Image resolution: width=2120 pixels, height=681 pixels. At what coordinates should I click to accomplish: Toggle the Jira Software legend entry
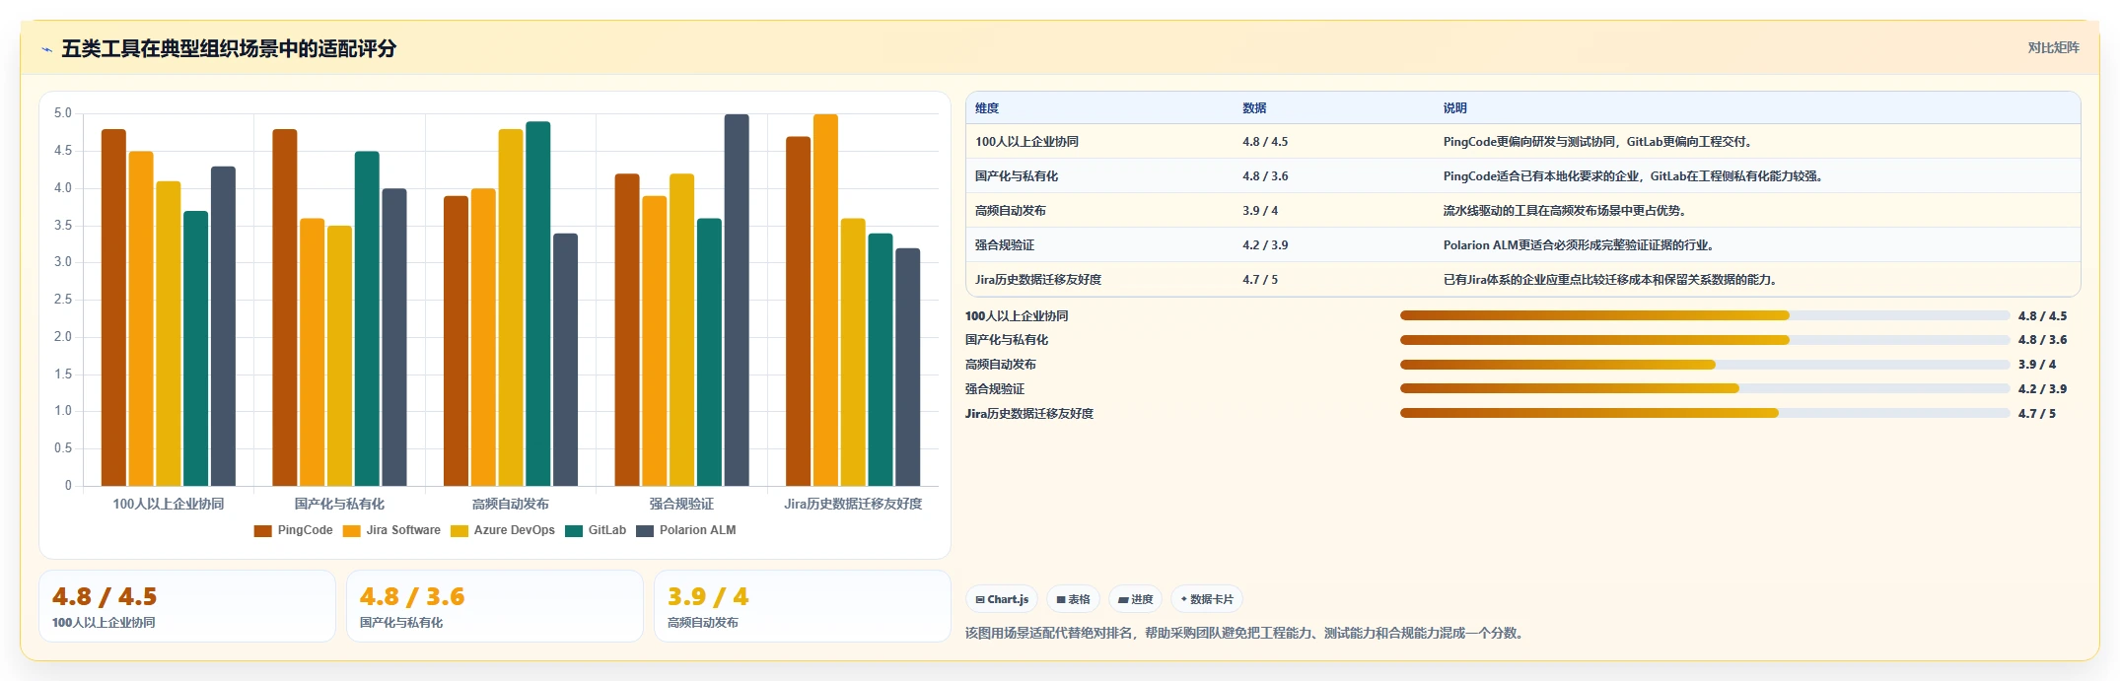tap(391, 530)
